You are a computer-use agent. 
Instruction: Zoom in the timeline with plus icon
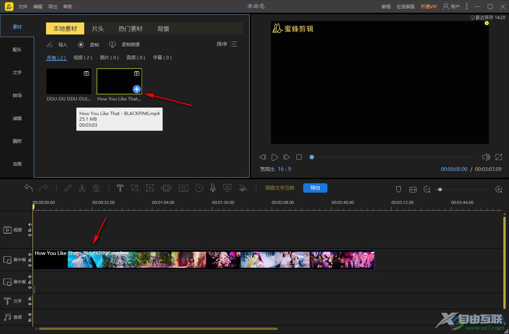499,190
